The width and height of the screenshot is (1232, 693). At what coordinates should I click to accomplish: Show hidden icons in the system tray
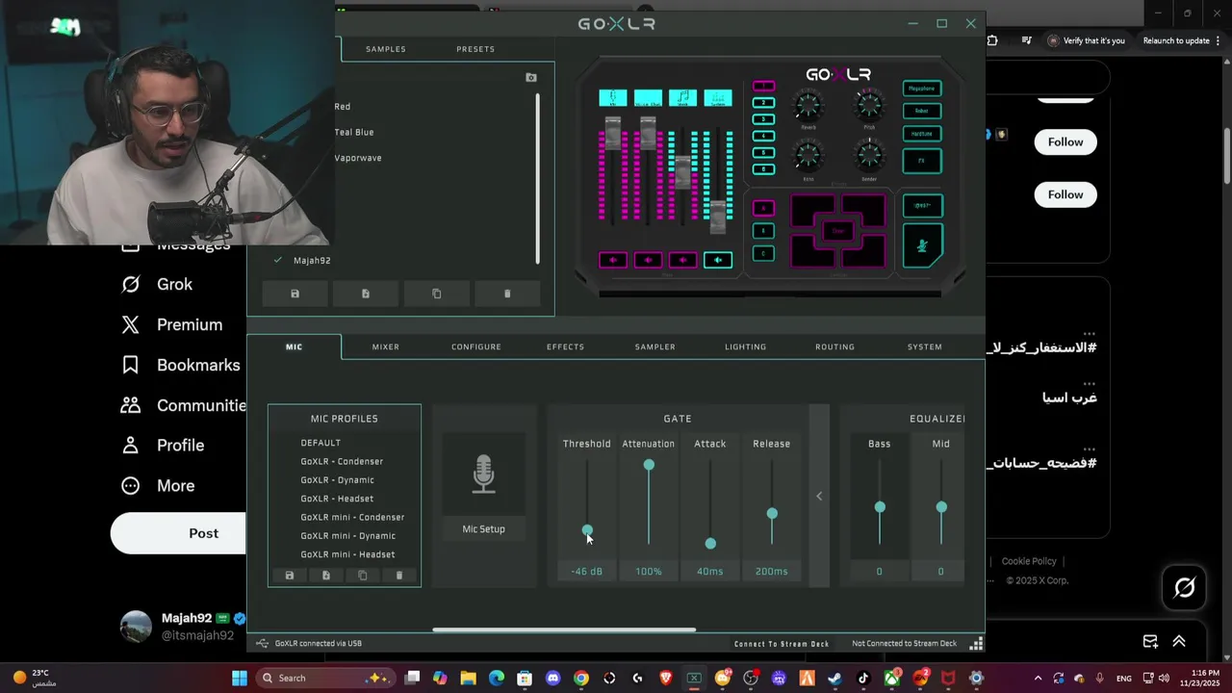tap(1038, 678)
